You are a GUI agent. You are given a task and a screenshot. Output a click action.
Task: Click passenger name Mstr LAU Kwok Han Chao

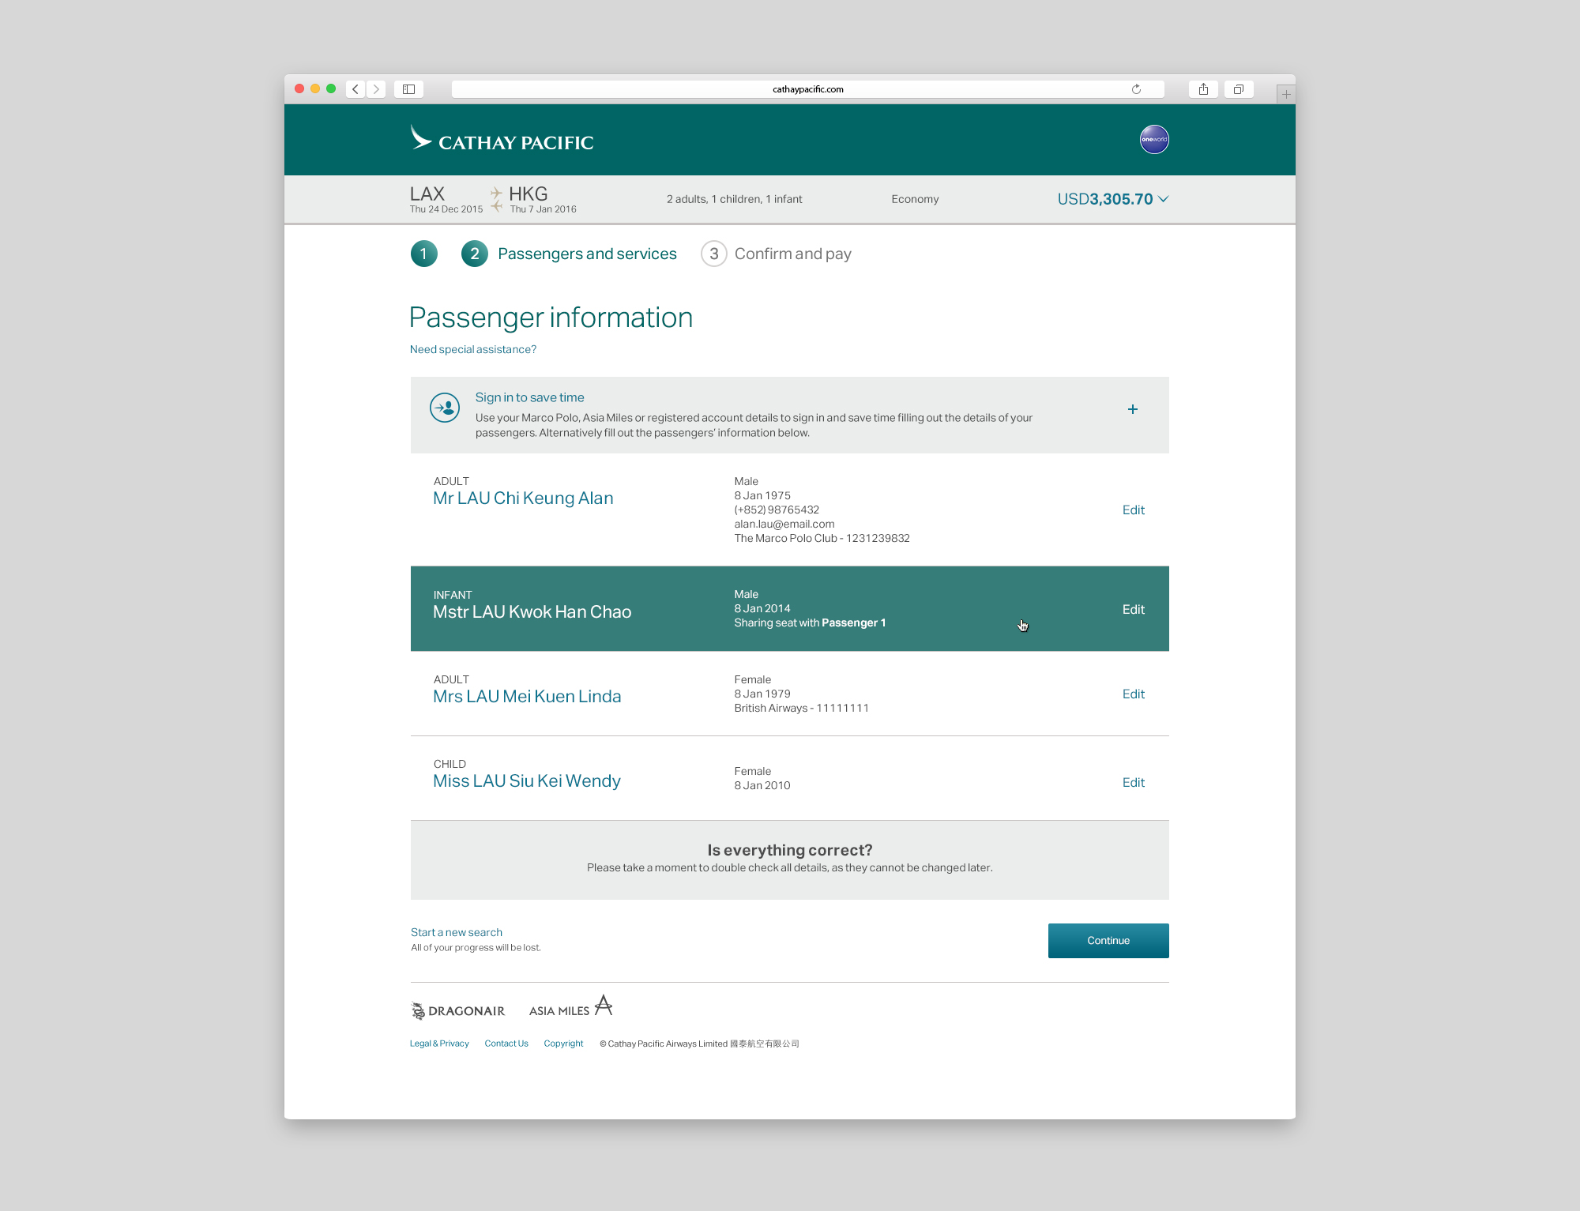tap(532, 612)
